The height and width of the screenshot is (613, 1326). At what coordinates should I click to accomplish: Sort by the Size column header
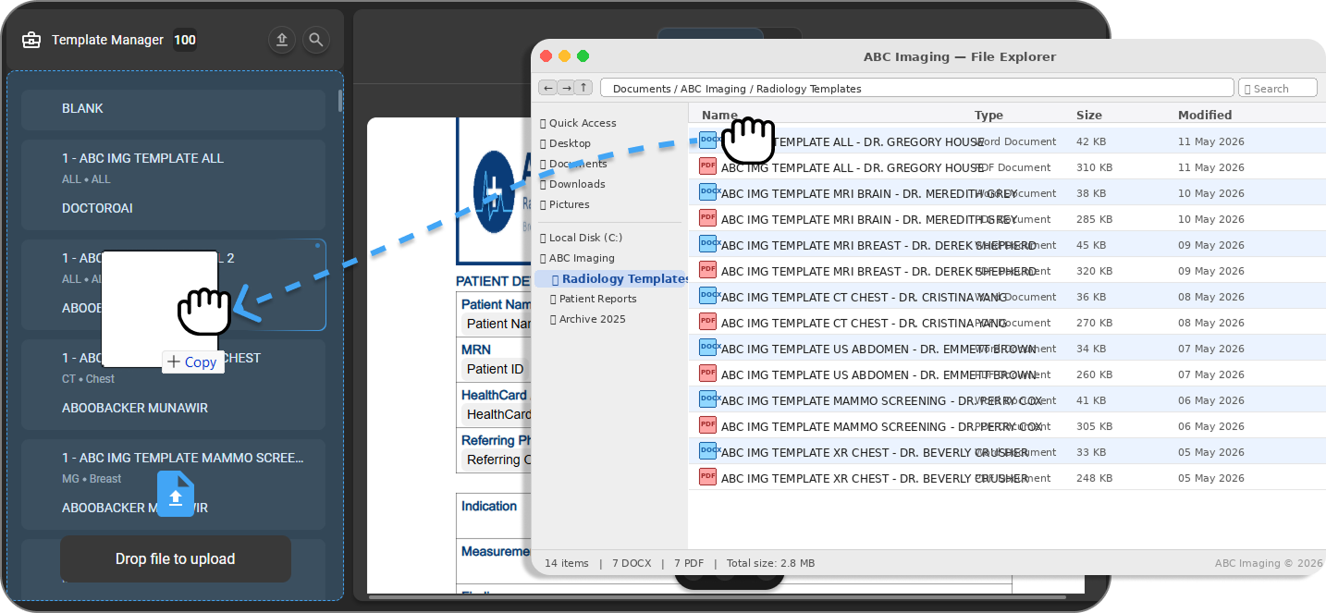1089,116
